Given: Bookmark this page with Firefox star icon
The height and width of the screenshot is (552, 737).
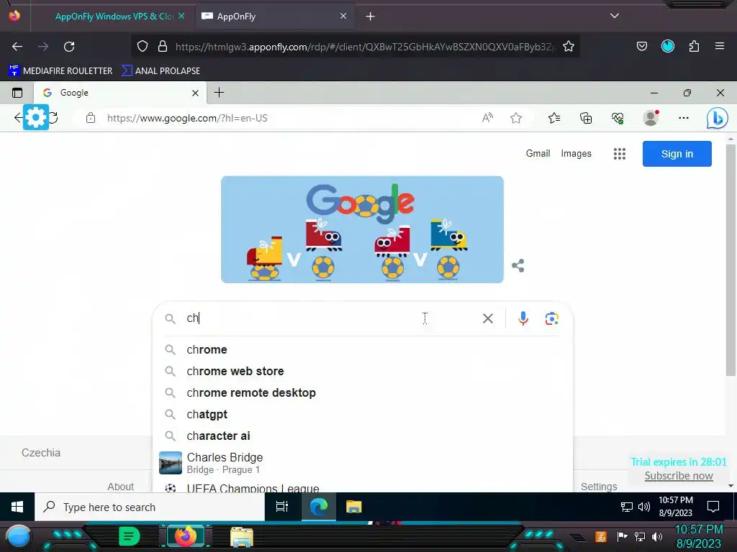Looking at the screenshot, I should [x=569, y=47].
